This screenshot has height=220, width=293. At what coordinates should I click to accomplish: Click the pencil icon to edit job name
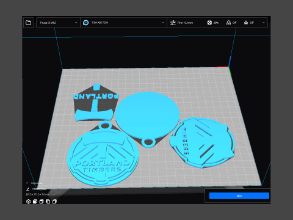tap(28, 189)
